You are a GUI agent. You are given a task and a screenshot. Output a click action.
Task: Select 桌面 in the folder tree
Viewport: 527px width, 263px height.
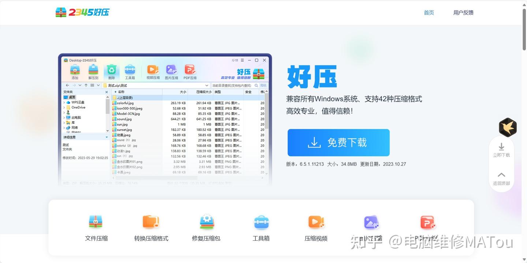click(x=69, y=97)
